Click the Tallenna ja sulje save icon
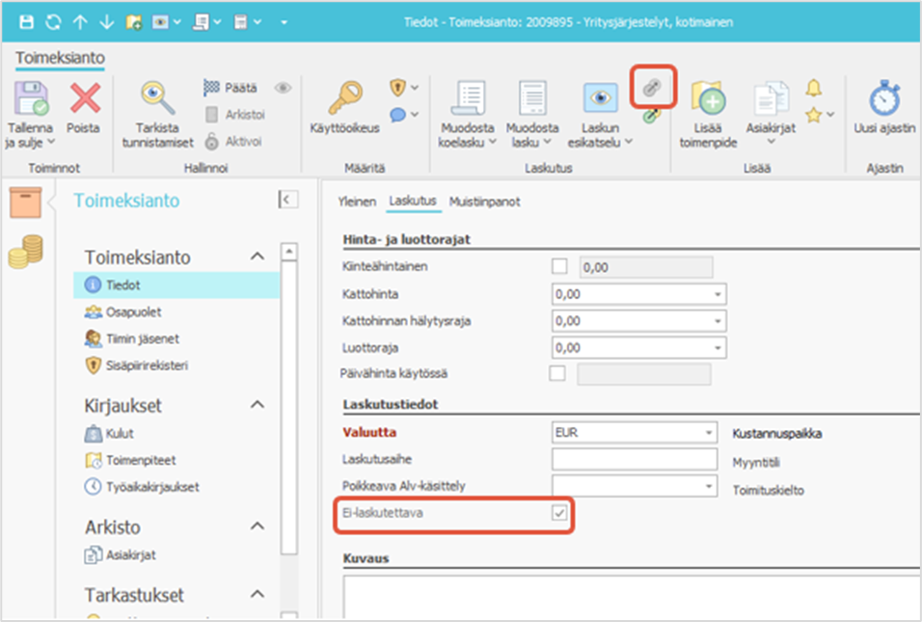922x622 pixels. (29, 99)
